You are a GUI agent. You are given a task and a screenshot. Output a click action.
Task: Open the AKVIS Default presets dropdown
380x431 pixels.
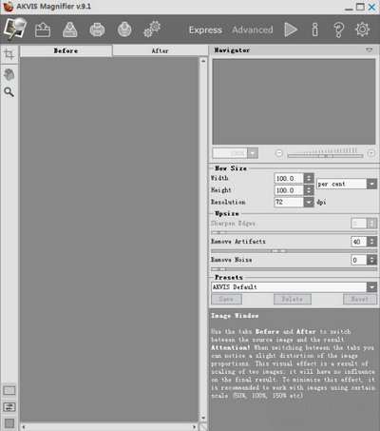point(294,287)
